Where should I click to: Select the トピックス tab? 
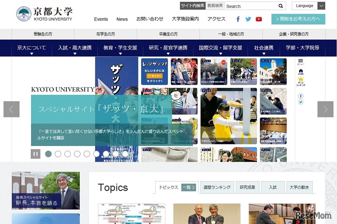(169, 187)
